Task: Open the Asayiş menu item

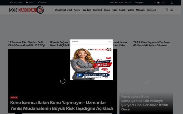Action: tap(77, 10)
